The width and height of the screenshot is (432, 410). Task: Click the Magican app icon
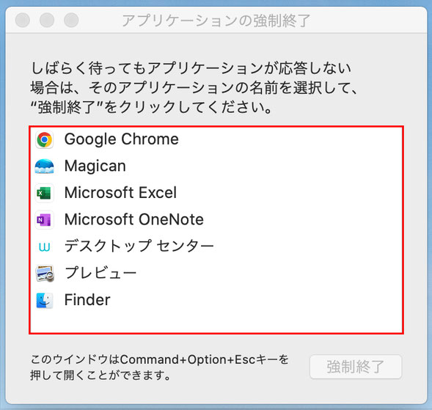pyautogui.click(x=44, y=166)
